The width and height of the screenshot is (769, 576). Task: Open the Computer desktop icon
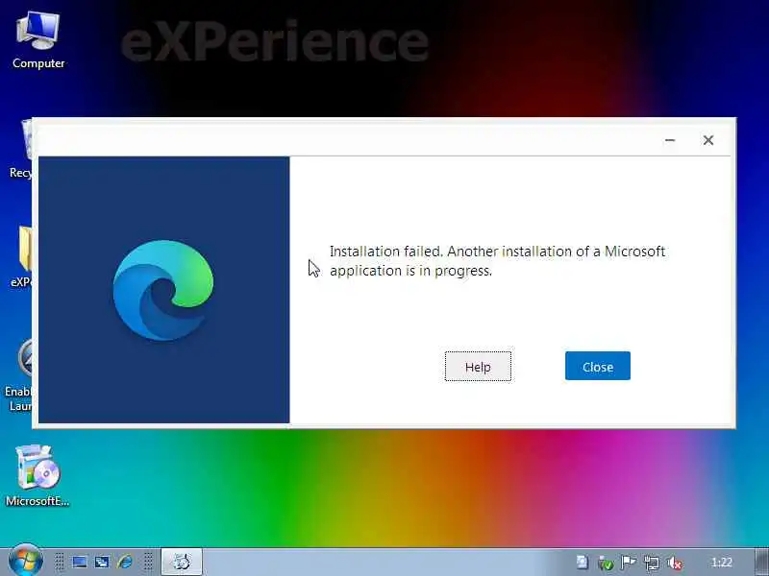click(38, 40)
